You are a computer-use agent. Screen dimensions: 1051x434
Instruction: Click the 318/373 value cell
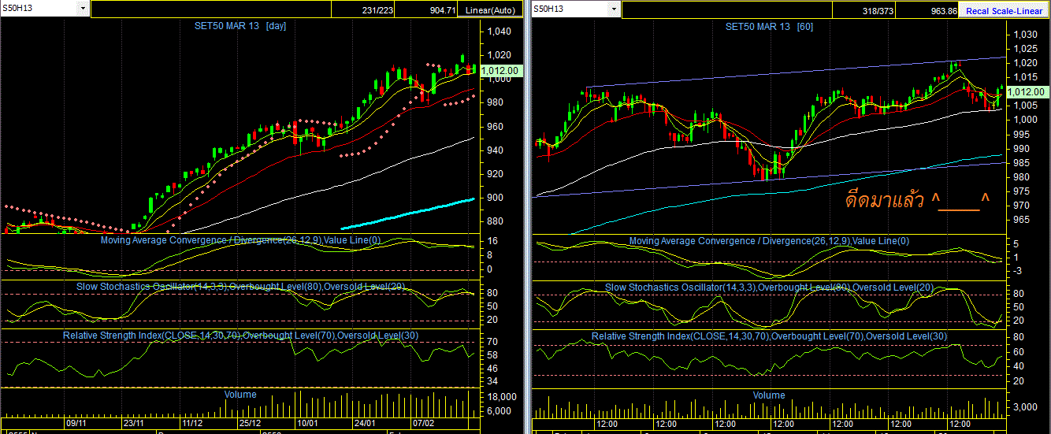(x=863, y=10)
